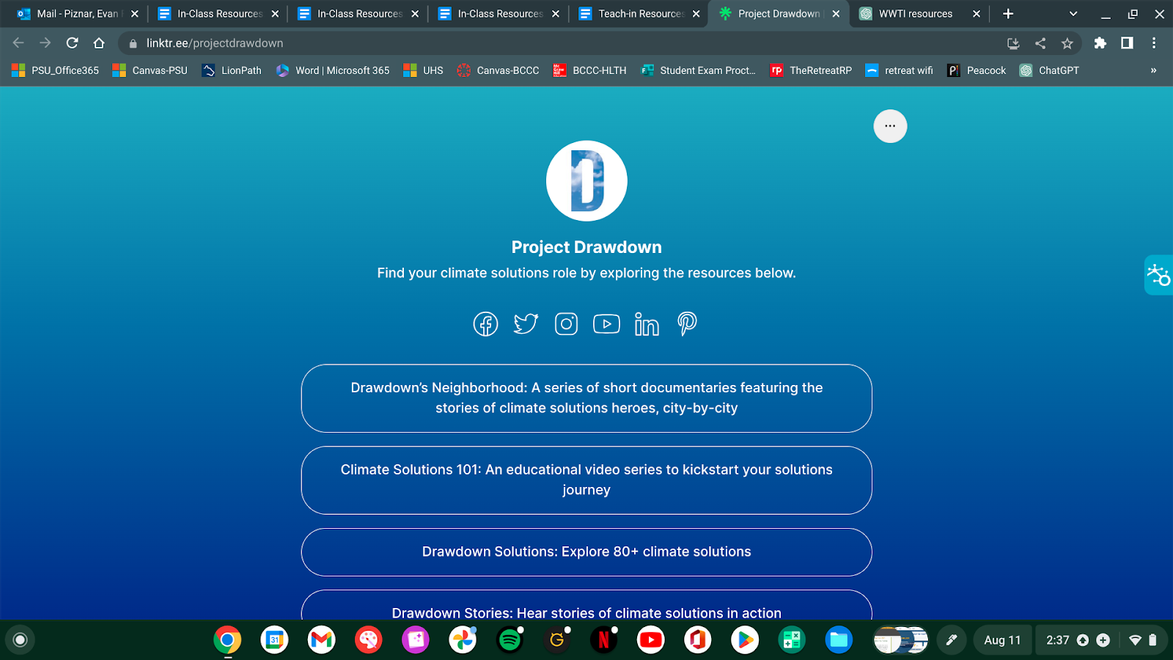Open Project Drawdown's LinkedIn icon
Screen dimensions: 1173x660
(x=647, y=323)
